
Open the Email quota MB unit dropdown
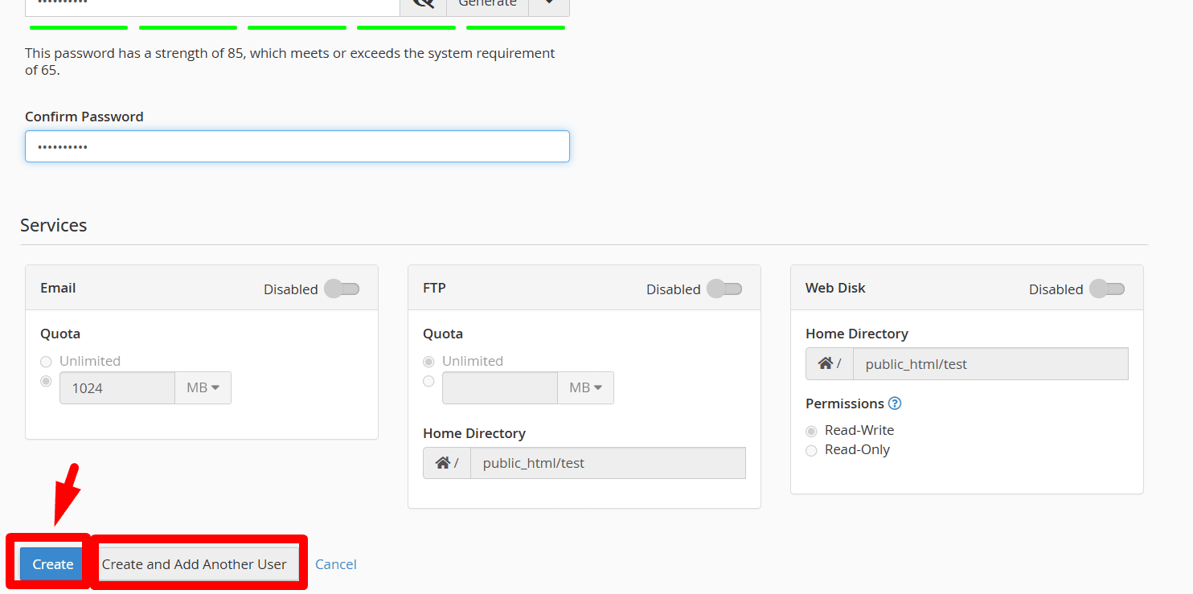pyautogui.click(x=203, y=387)
